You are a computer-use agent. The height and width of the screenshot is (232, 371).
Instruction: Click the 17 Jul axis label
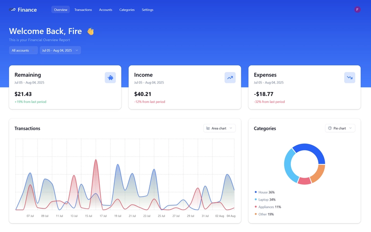(103, 216)
